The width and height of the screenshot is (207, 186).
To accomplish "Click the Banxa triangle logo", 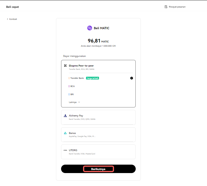I will [65, 133].
